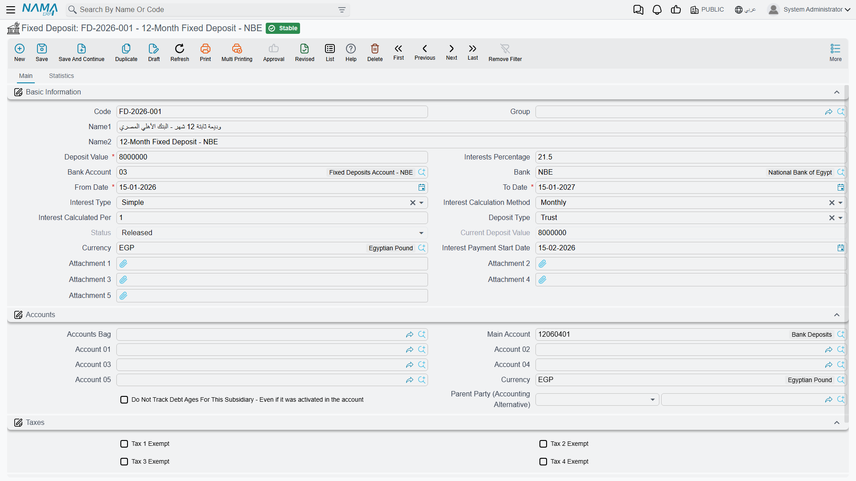This screenshot has width=856, height=481.
Task: Collapse the Taxes section
Action: [x=837, y=423]
